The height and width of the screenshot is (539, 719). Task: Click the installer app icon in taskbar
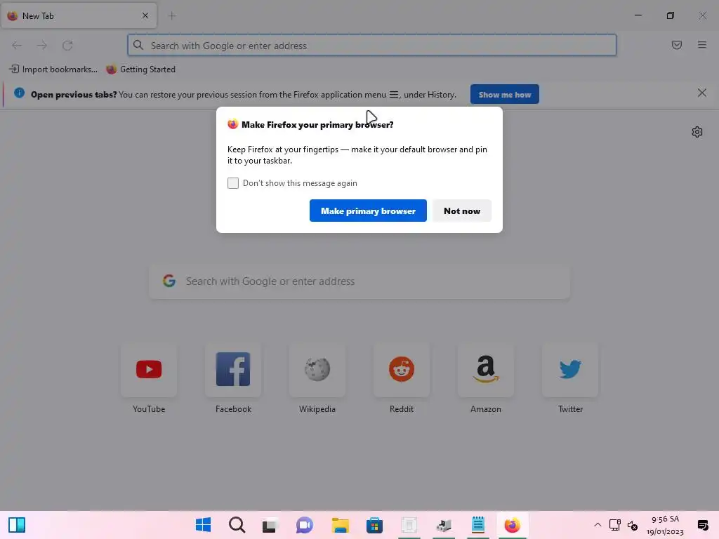pyautogui.click(x=444, y=525)
